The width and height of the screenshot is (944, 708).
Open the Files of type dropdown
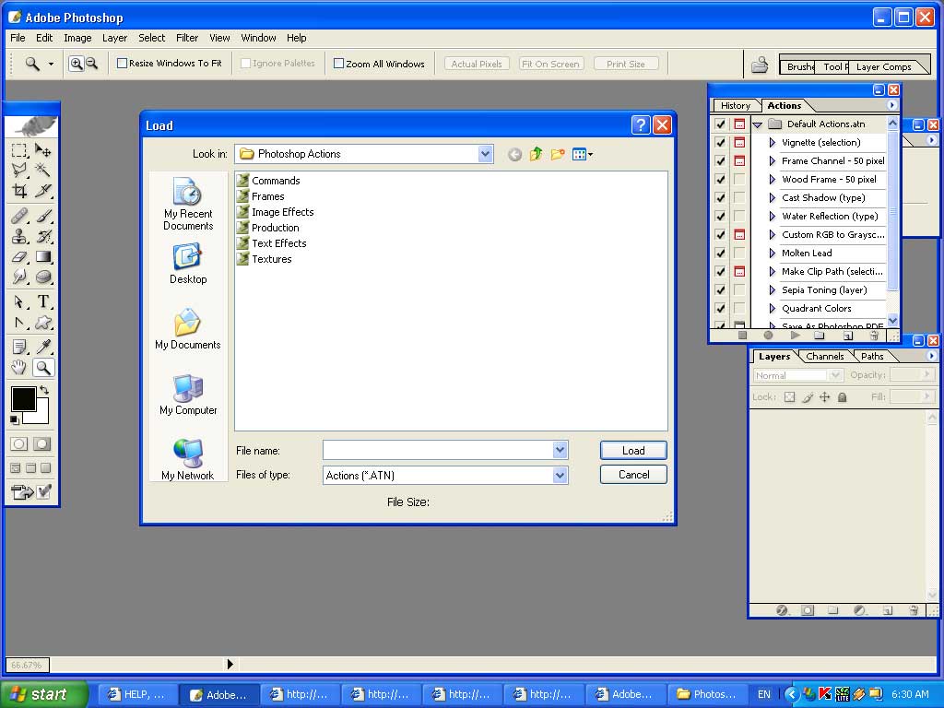click(x=560, y=476)
